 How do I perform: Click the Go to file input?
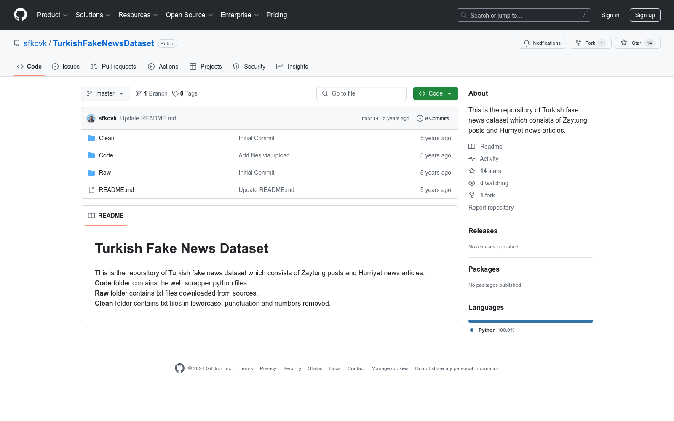coord(361,93)
